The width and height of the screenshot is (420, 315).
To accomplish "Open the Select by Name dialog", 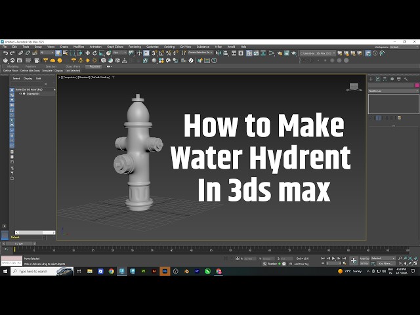I will tap(65, 53).
